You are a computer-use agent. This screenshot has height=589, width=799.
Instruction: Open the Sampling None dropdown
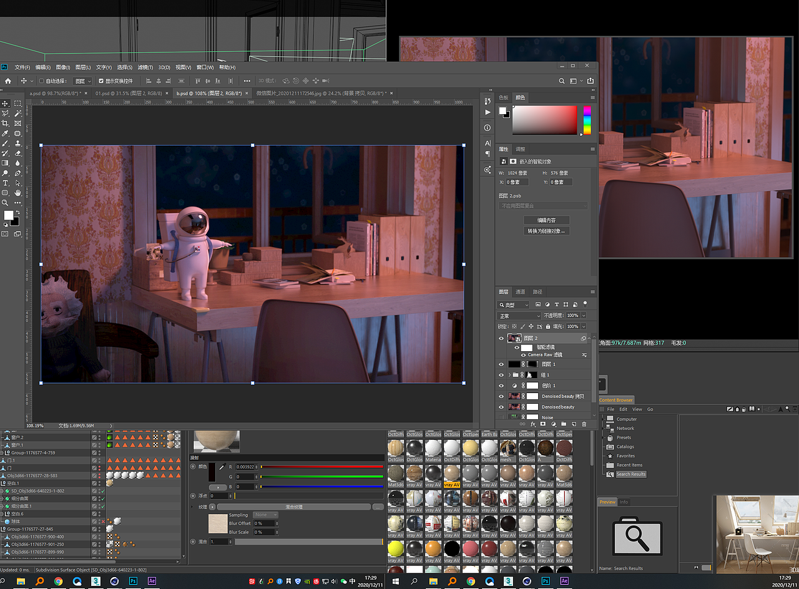click(x=267, y=515)
